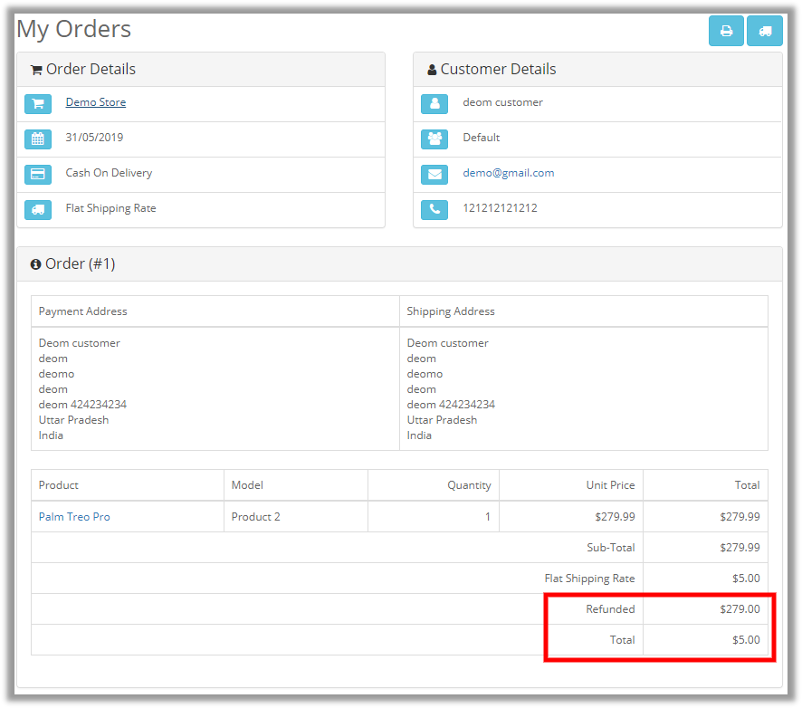Click the credit card icon beside Cash On Delivery
Viewport: 802px width, 708px height.
pos(38,175)
